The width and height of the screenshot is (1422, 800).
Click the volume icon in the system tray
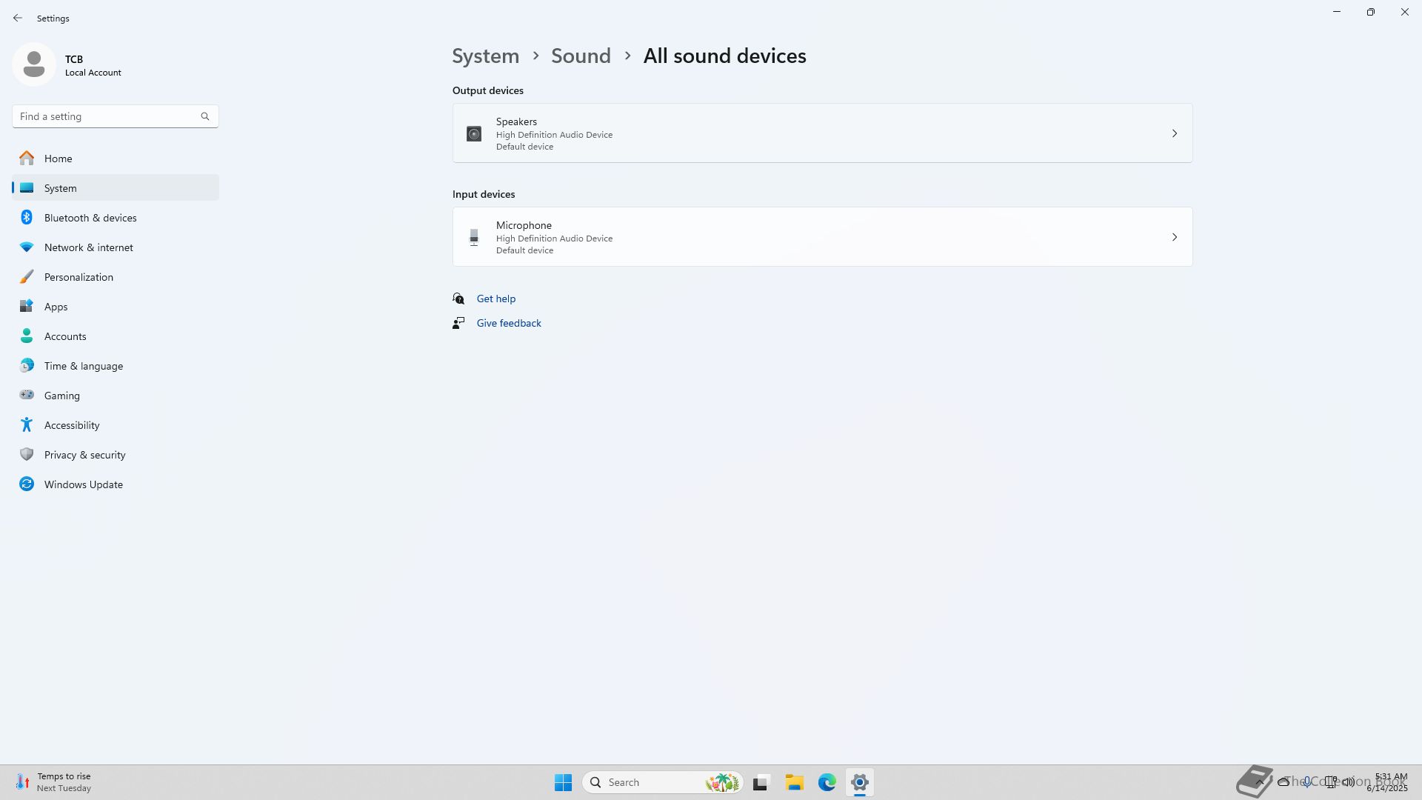click(1349, 782)
